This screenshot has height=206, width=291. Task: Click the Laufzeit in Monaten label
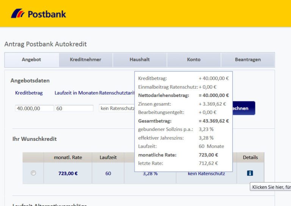tap(77, 93)
